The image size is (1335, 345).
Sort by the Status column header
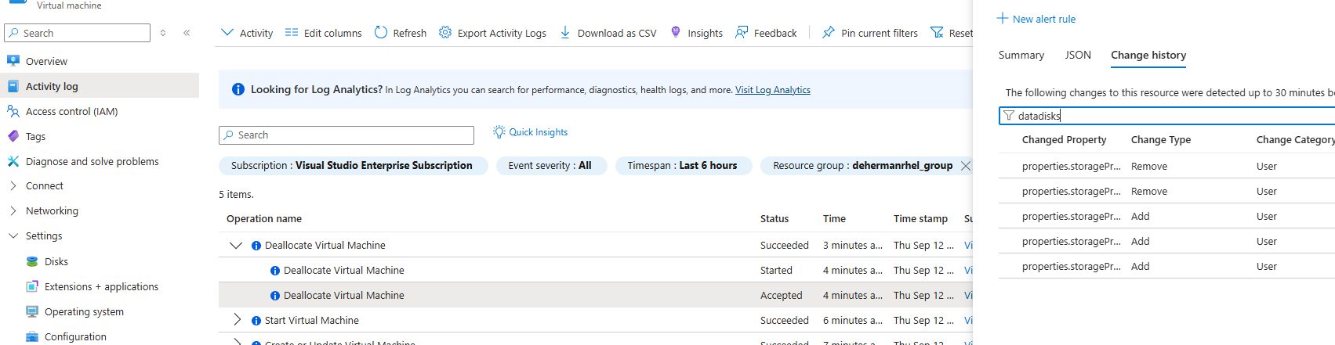pos(775,219)
